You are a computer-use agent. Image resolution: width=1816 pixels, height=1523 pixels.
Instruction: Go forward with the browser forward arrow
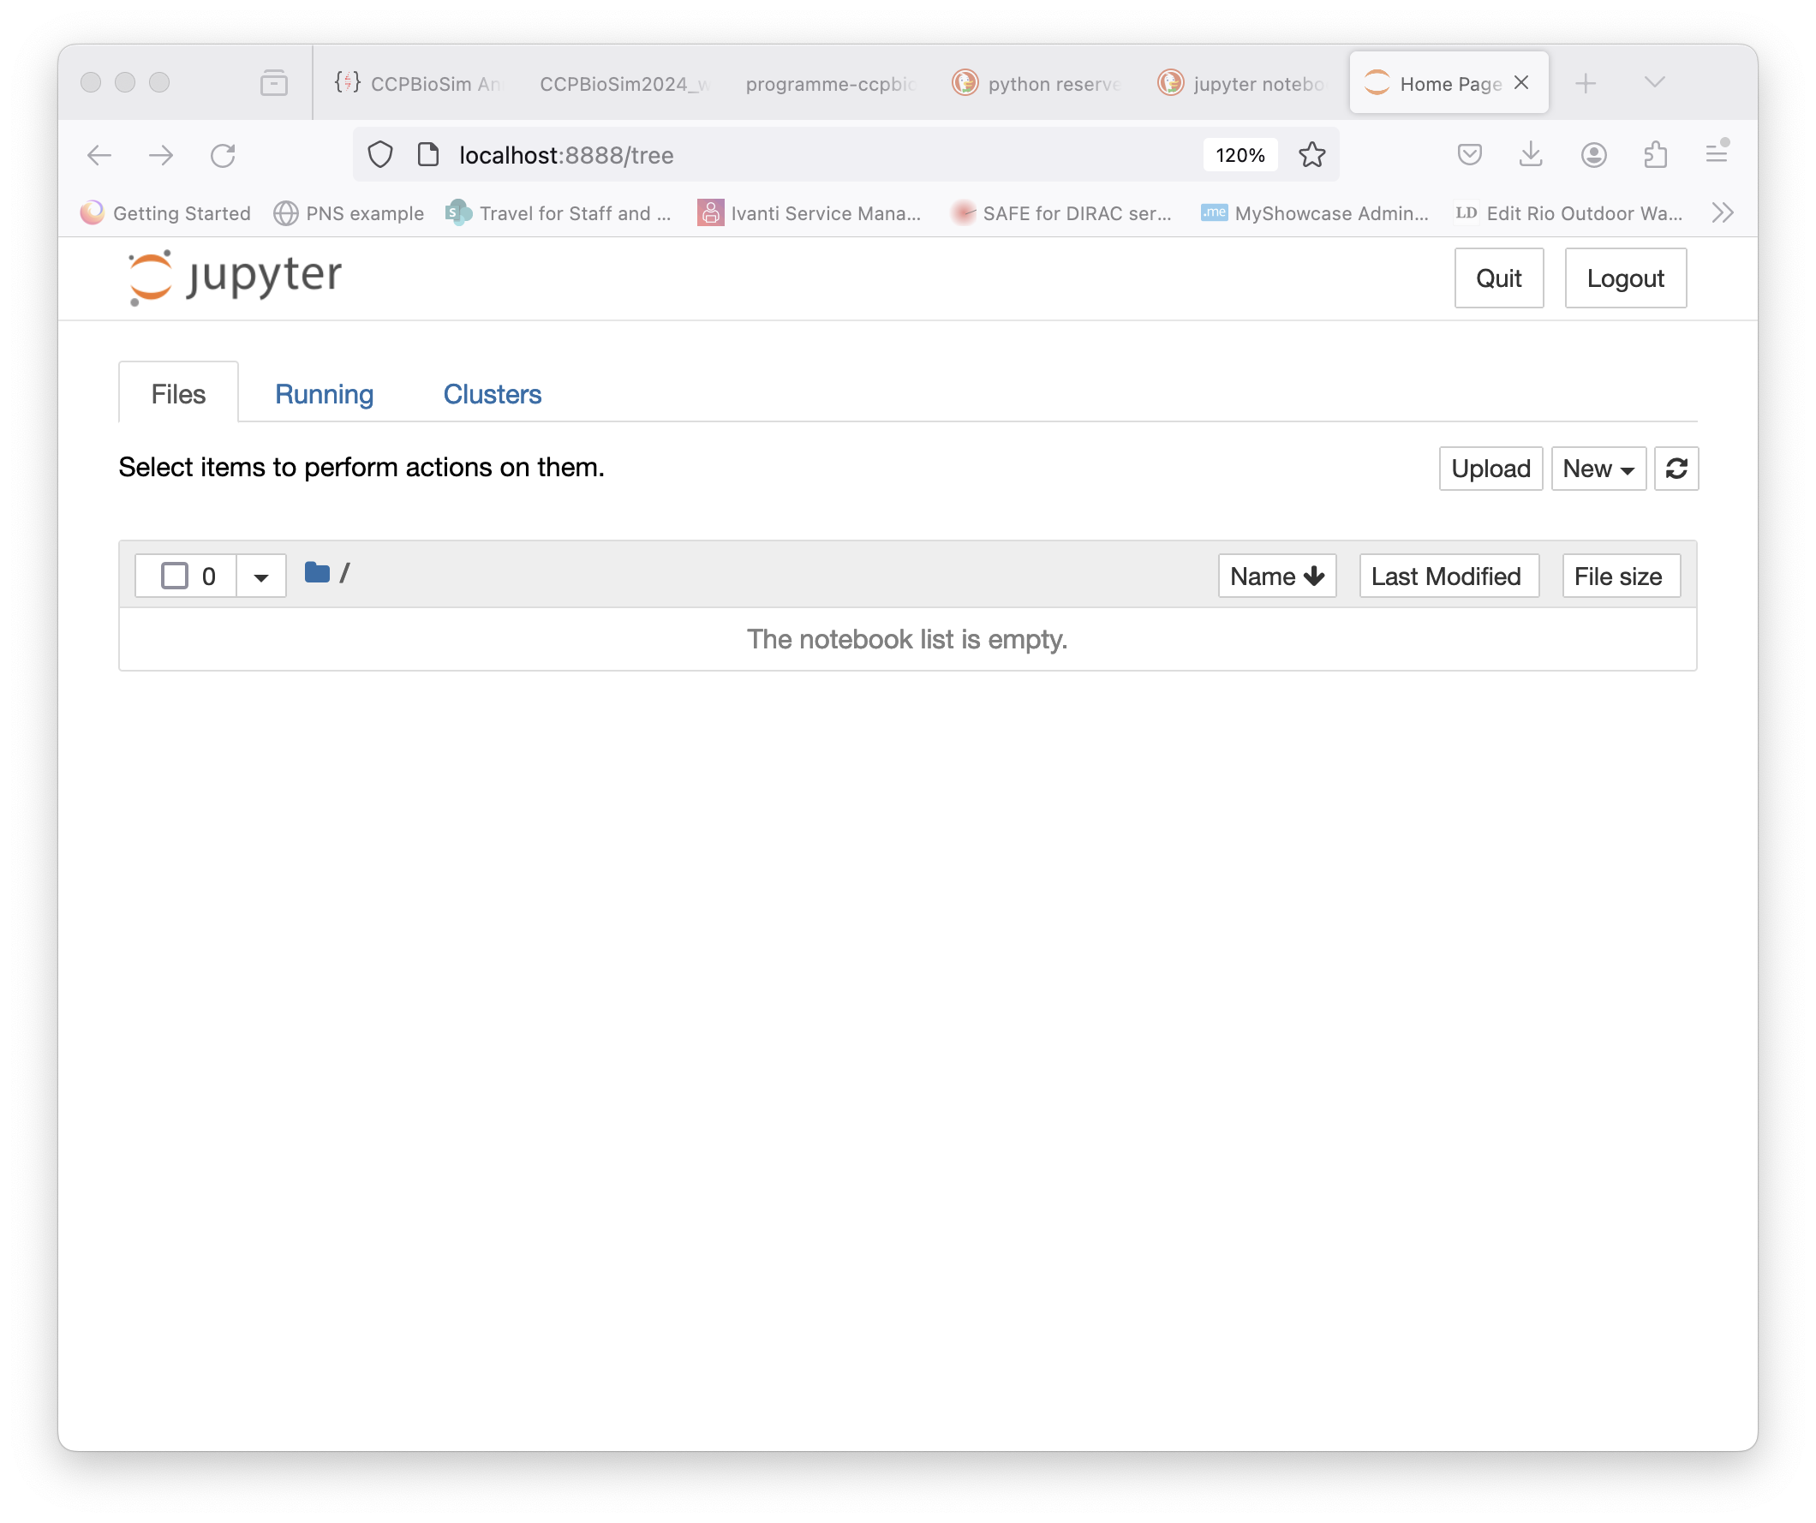click(161, 156)
